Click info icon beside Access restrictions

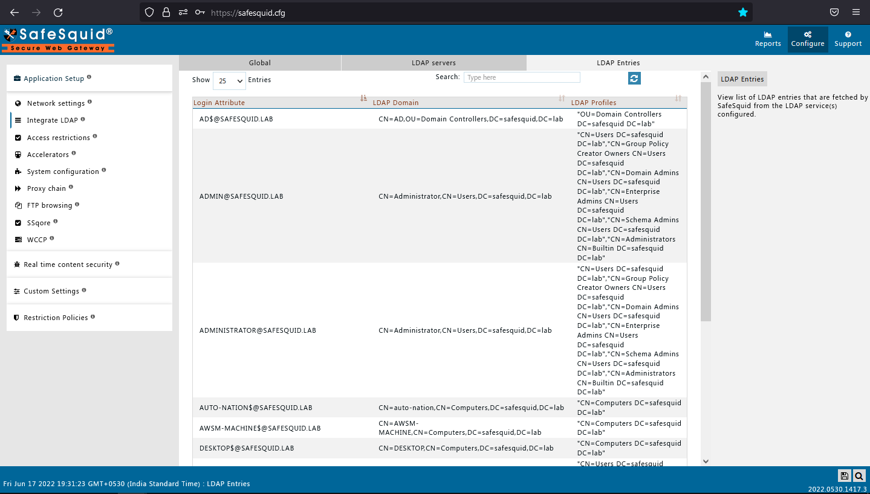click(95, 136)
